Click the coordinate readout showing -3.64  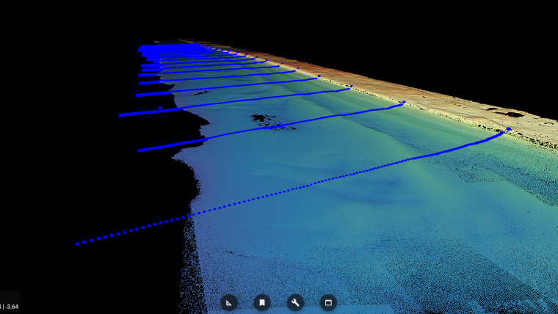(10, 306)
